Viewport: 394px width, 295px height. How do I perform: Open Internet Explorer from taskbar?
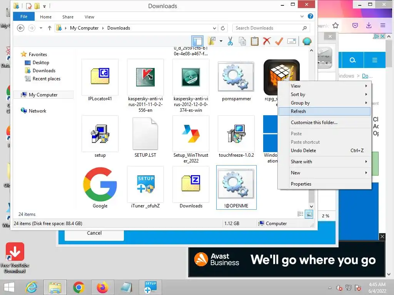pos(32,287)
